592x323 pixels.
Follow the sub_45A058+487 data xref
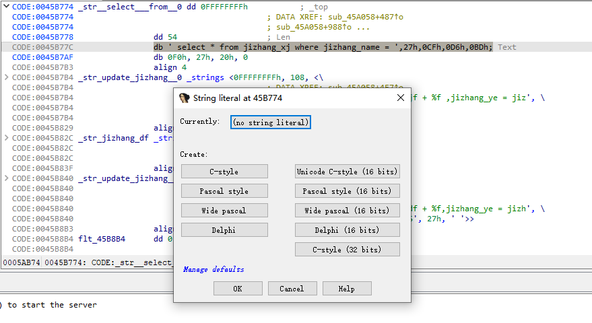(x=364, y=17)
